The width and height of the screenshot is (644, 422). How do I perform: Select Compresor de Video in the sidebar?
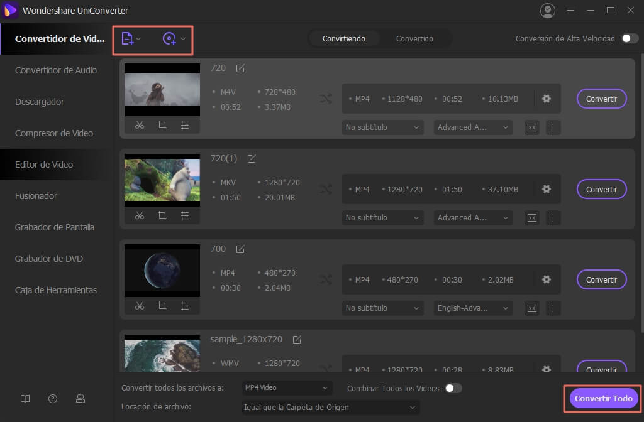tap(55, 133)
